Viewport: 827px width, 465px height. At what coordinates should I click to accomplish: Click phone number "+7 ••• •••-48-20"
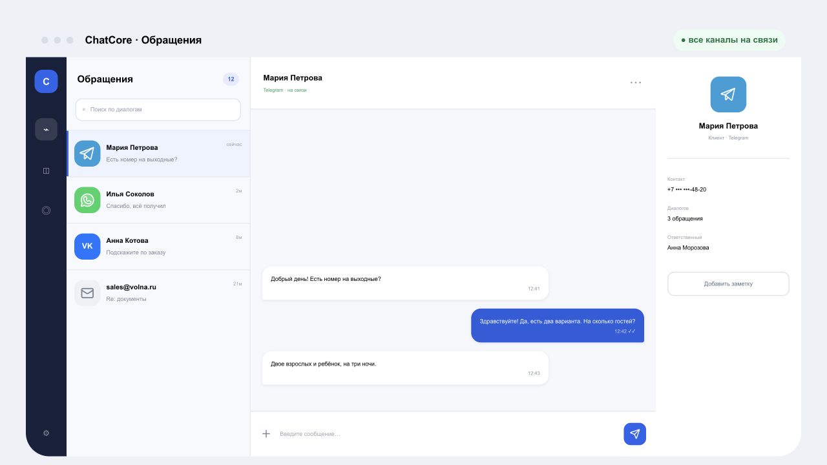click(x=687, y=189)
